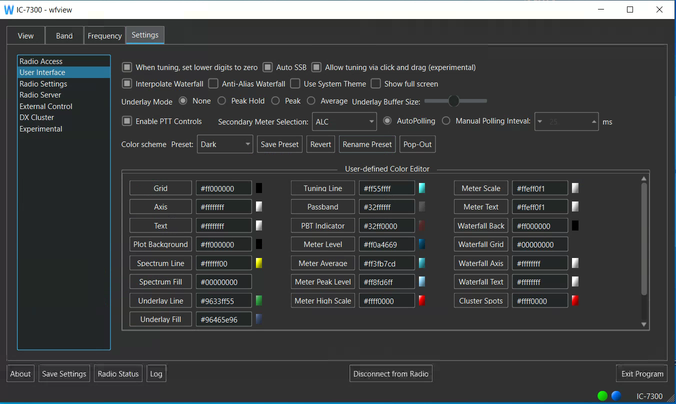Click the wfview logo in the title bar
Image resolution: width=676 pixels, height=404 pixels.
coord(8,9)
